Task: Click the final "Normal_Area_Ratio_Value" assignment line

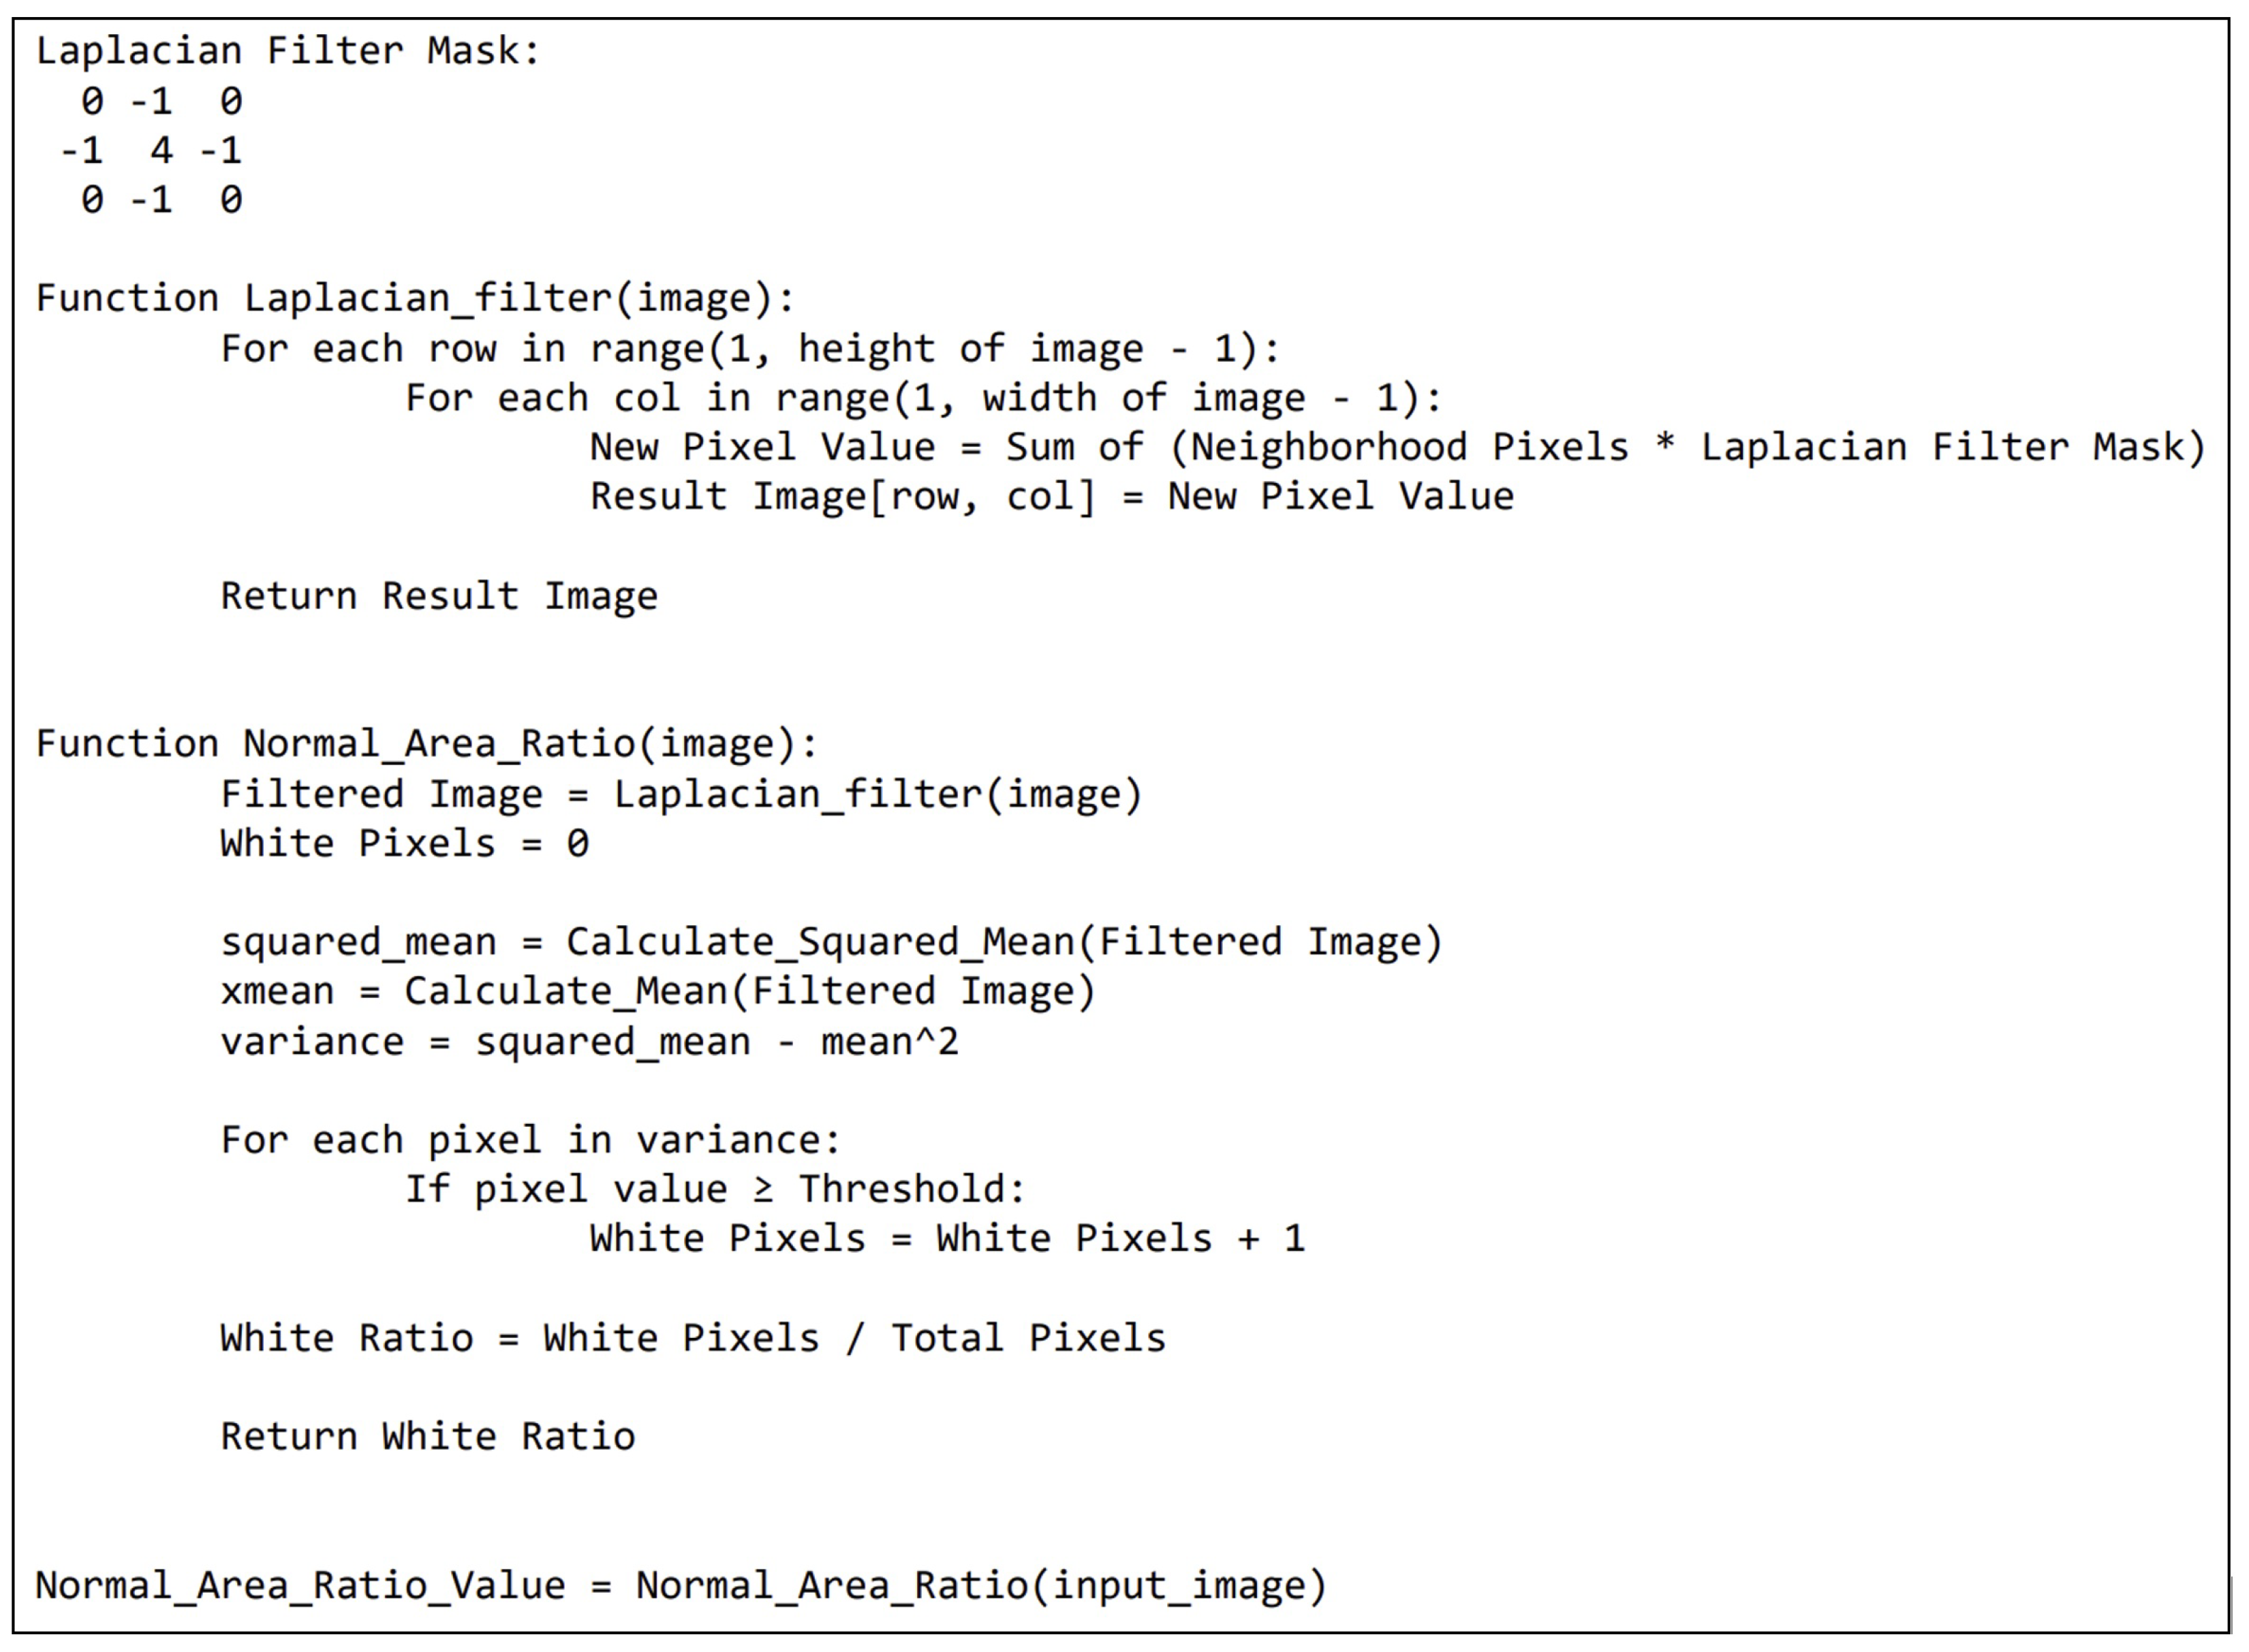Action: click(x=681, y=1586)
